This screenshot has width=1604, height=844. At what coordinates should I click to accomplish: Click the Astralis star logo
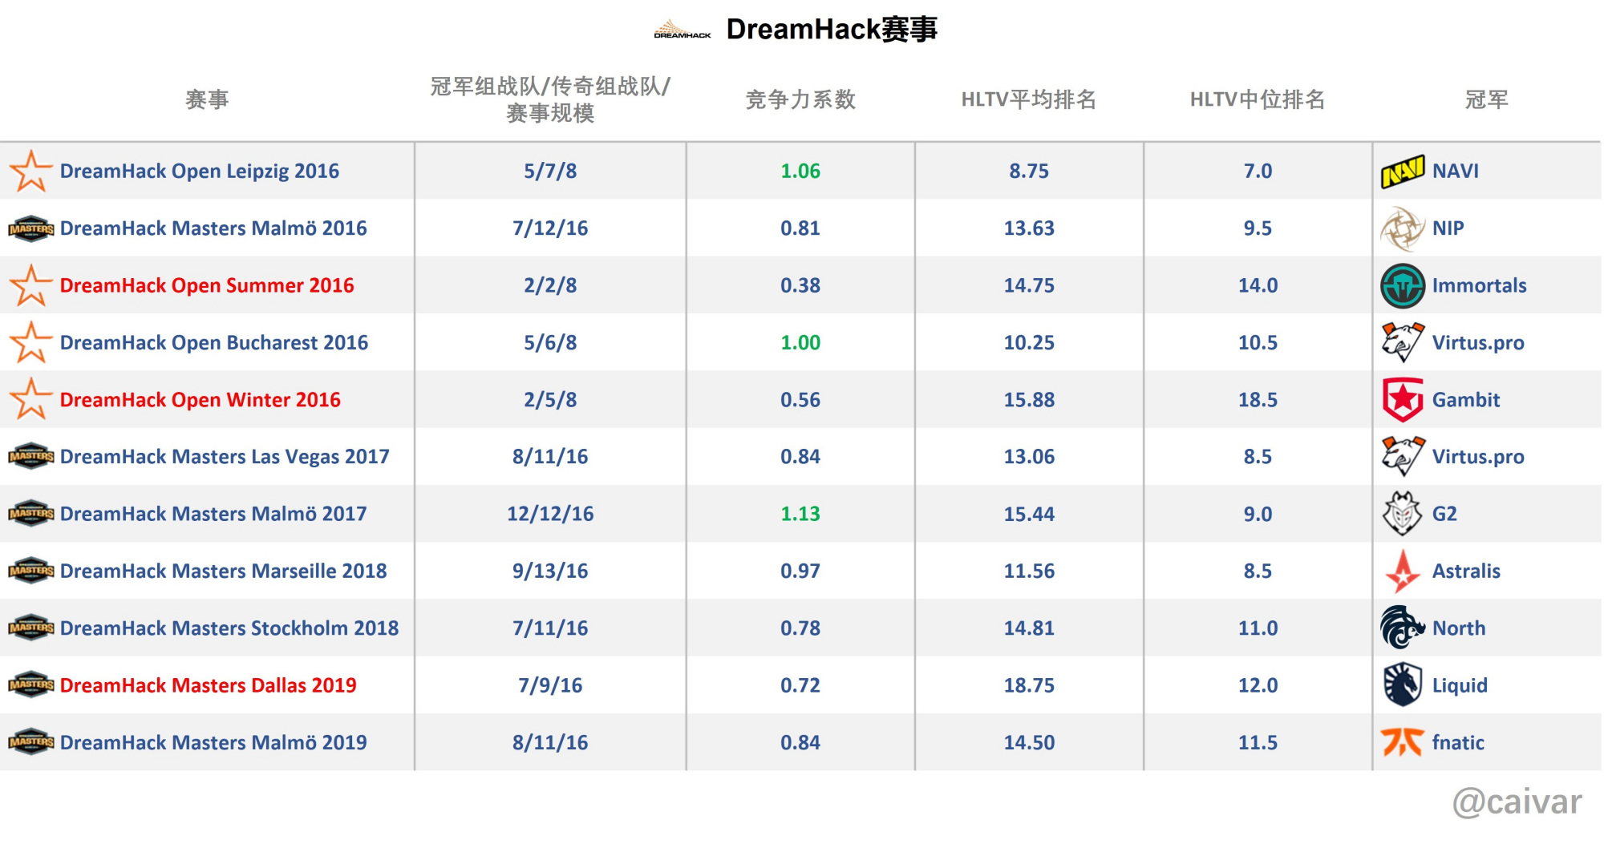pyautogui.click(x=1402, y=571)
